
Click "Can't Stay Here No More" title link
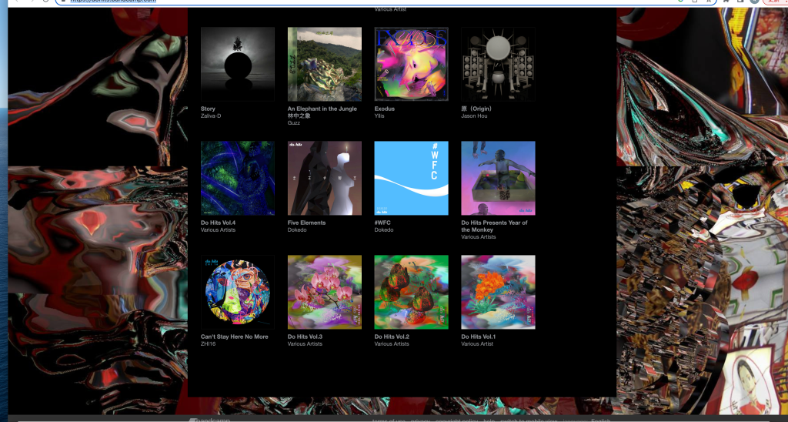(x=234, y=337)
